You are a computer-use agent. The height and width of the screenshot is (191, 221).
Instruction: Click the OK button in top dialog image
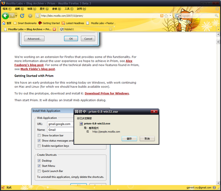tap(71, 39)
